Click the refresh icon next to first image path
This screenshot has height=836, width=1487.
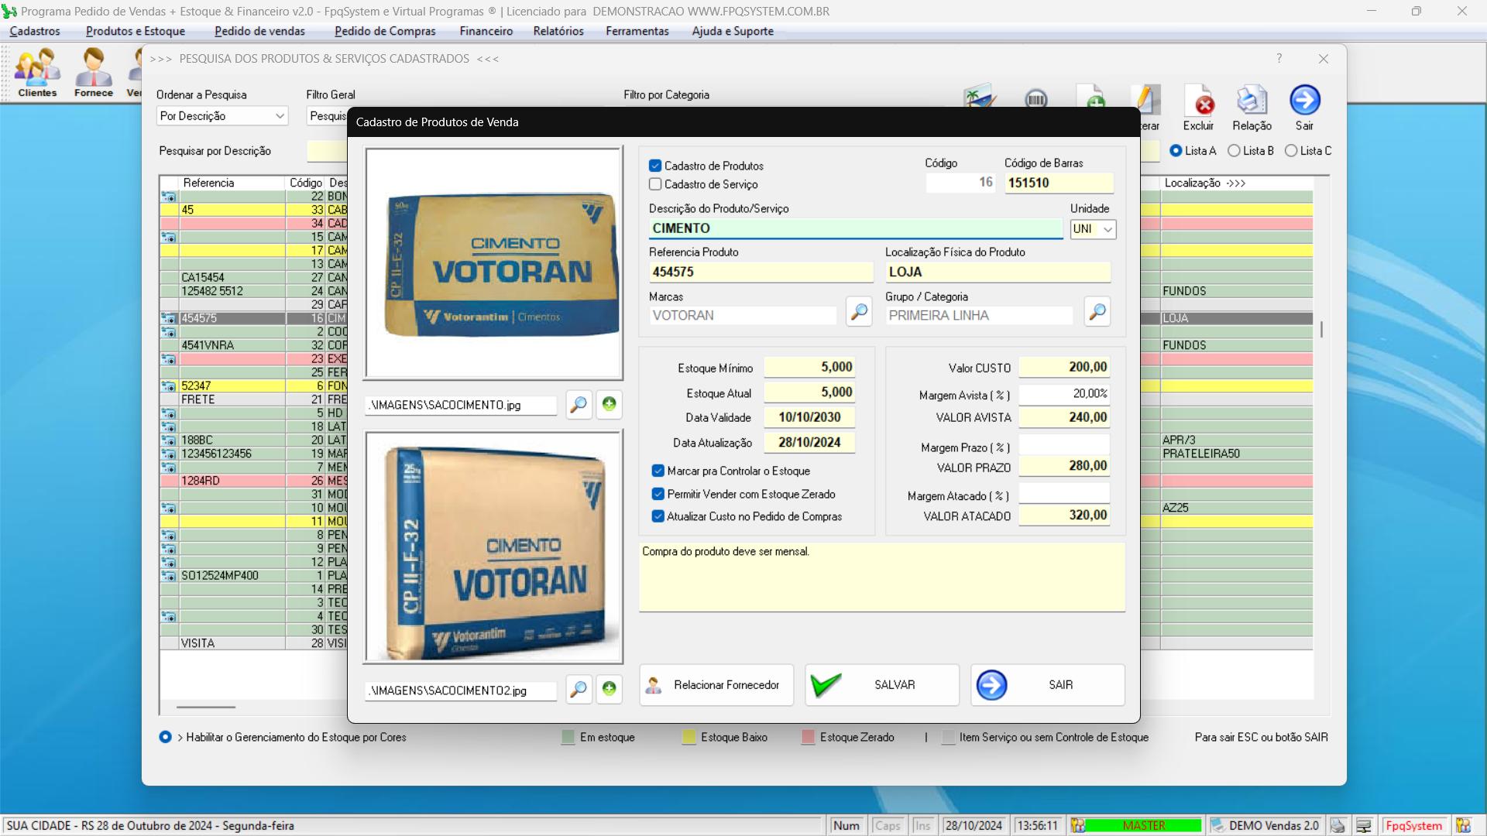point(610,404)
